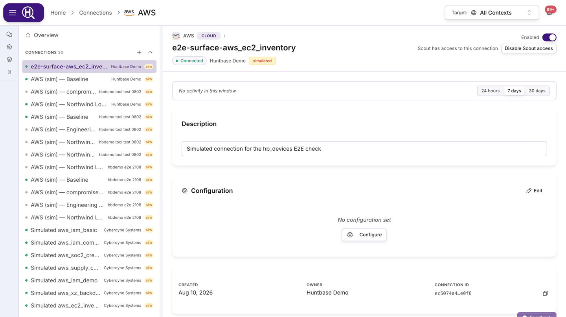Viewport: 566px width, 317px height.
Task: Select e2e-surface-aws_ec2_inve... connection row
Action: (89, 66)
